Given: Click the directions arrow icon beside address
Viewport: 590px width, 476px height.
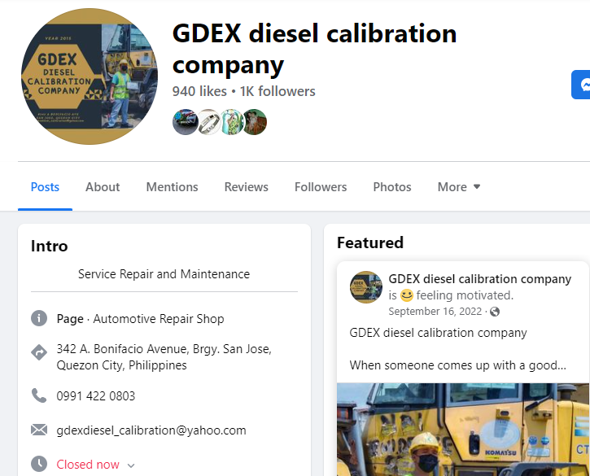Looking at the screenshot, I should coord(39,352).
